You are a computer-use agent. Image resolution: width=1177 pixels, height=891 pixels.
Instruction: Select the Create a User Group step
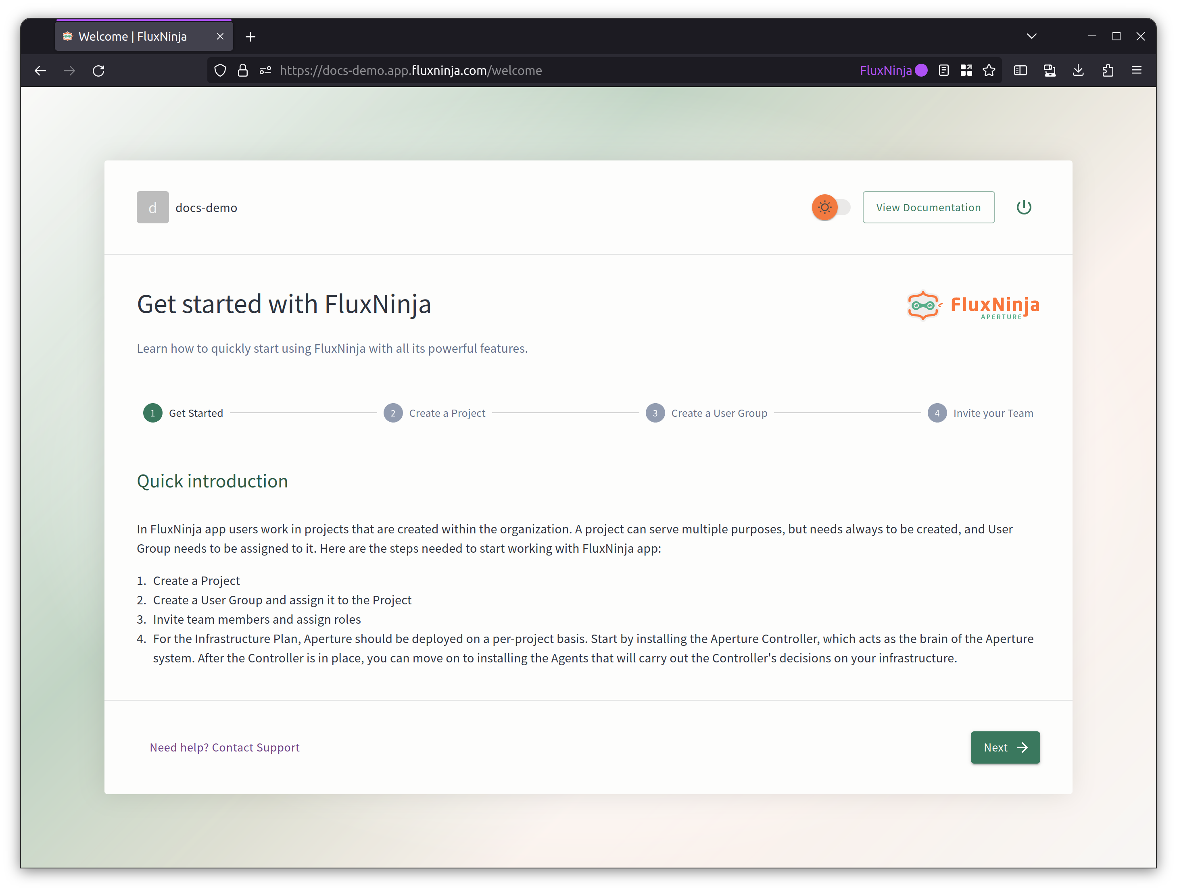click(655, 413)
